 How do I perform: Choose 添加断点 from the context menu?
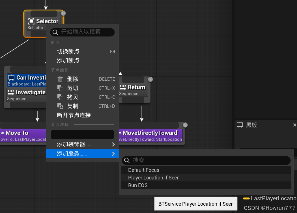coord(82,60)
